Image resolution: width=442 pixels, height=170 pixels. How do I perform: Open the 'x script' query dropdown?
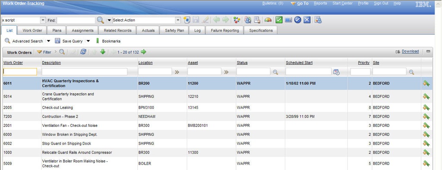click(43, 20)
